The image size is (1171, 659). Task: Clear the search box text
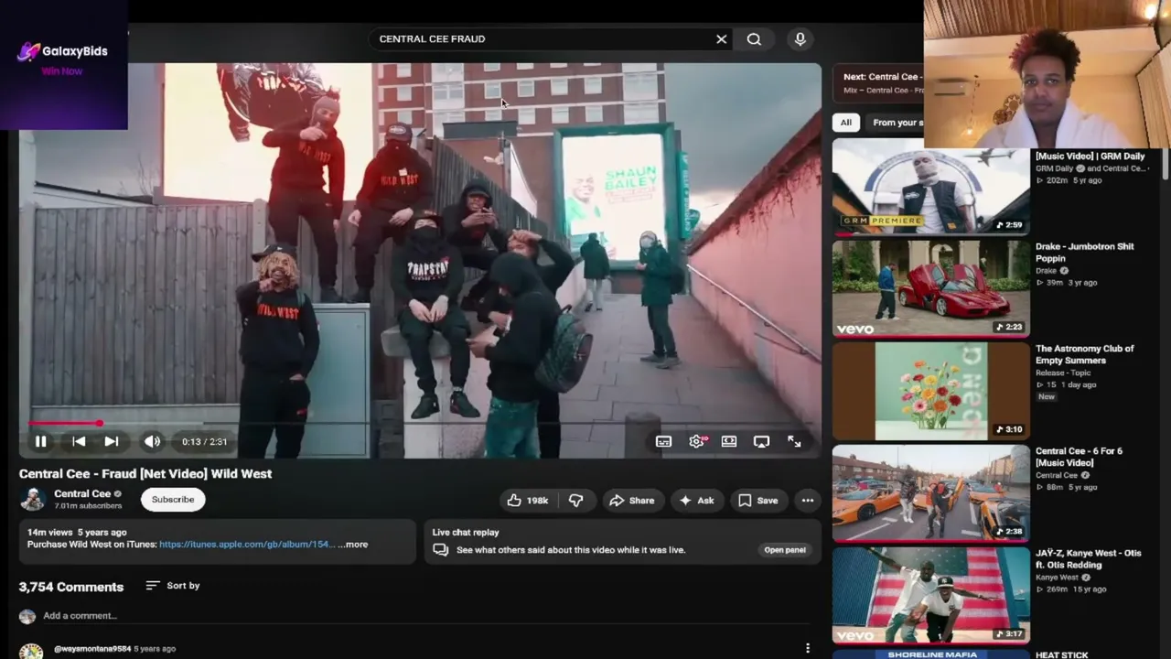click(x=721, y=39)
